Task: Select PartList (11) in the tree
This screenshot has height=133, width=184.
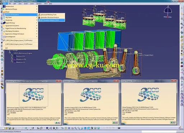Action: click(20, 56)
